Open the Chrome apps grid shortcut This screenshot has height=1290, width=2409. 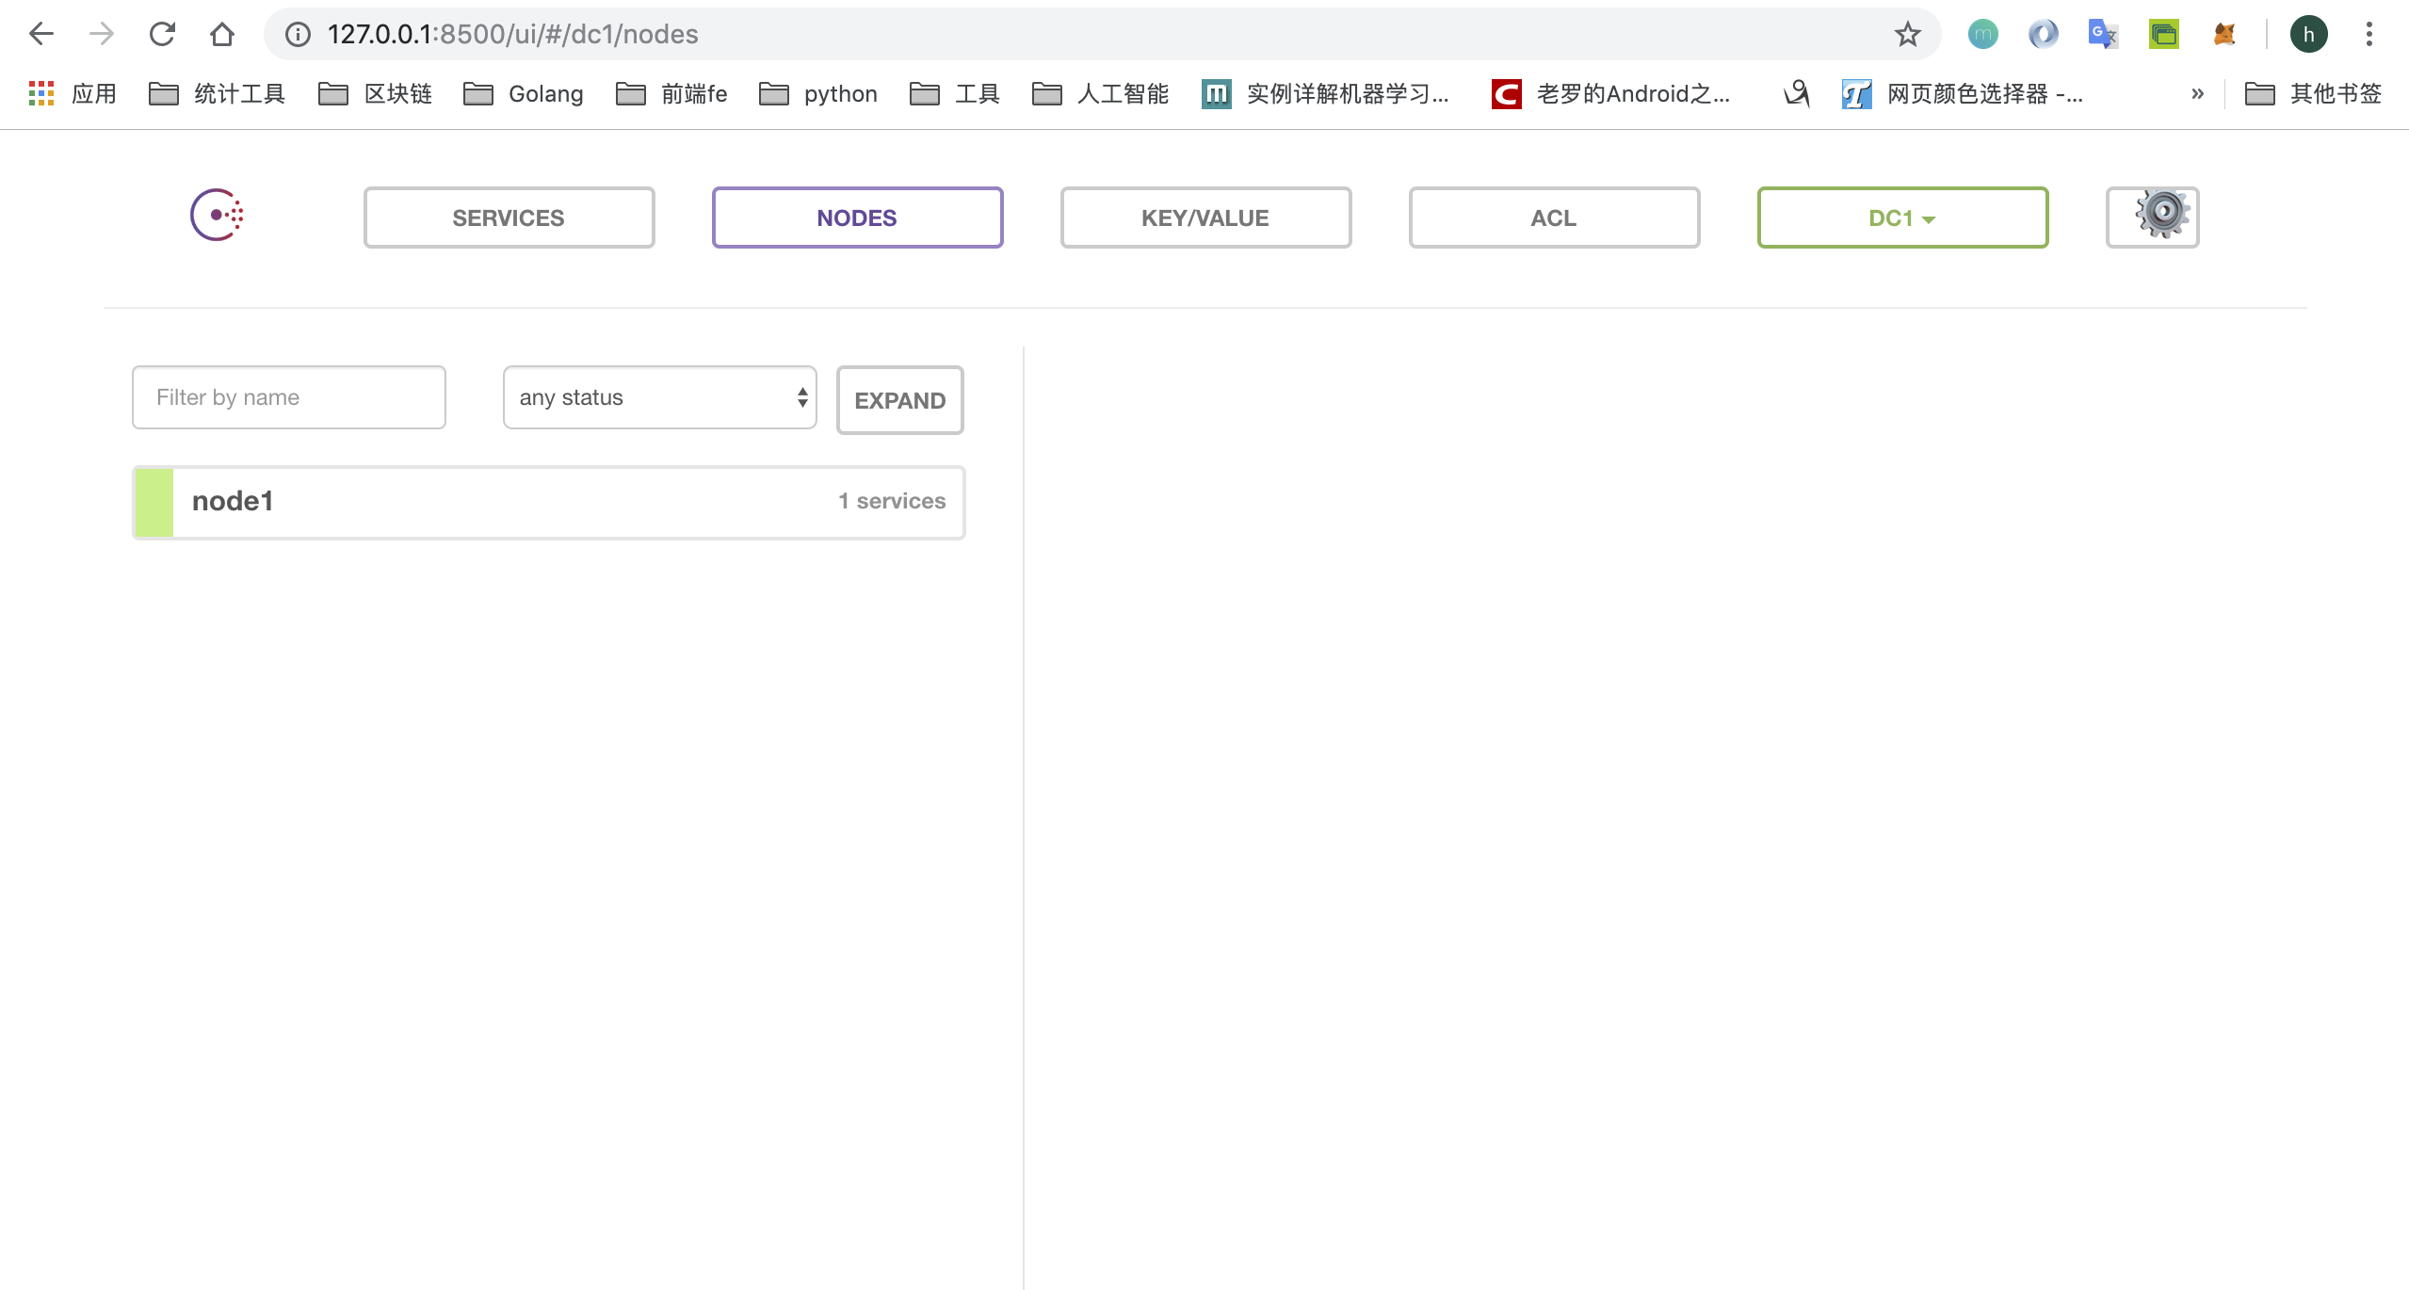coord(41,93)
